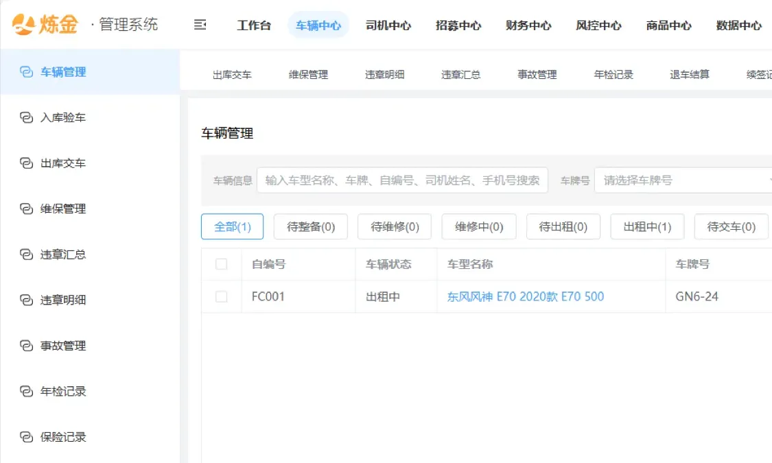Check the checkbox for row FC001
The width and height of the screenshot is (772, 463).
(x=221, y=296)
